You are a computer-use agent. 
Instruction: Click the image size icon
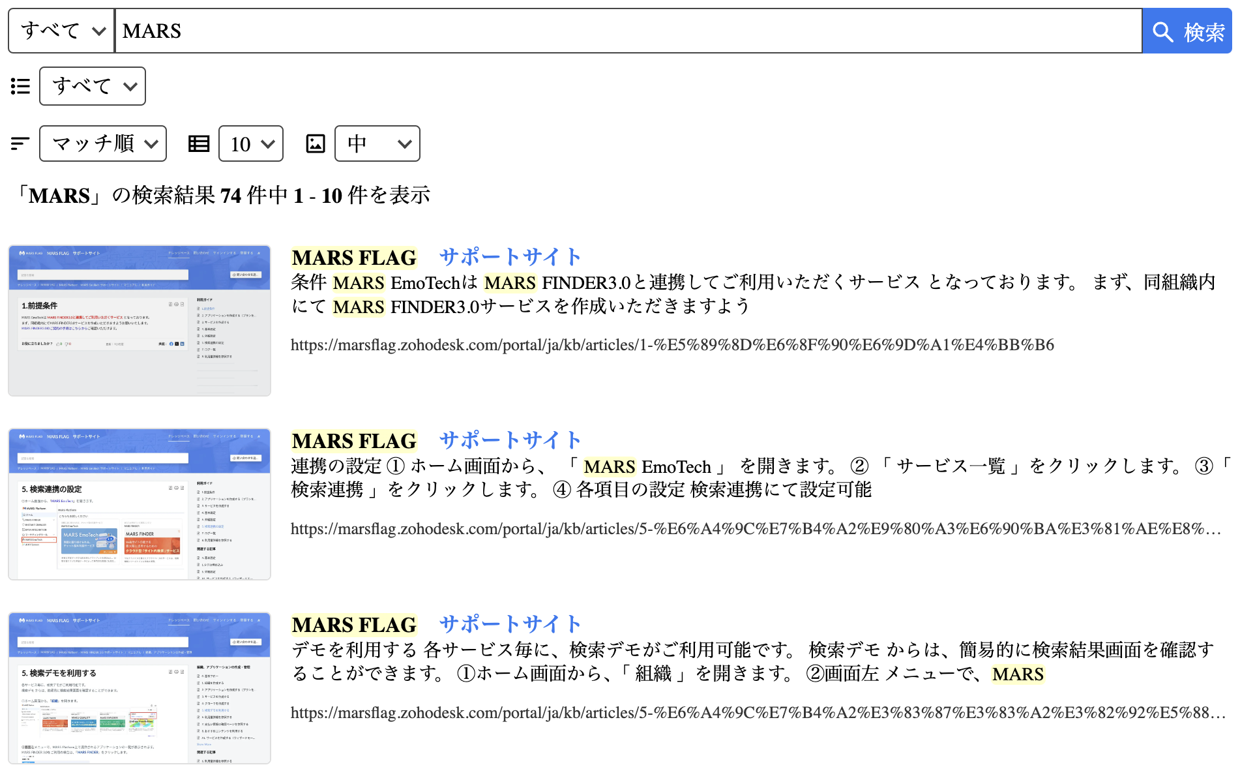316,143
